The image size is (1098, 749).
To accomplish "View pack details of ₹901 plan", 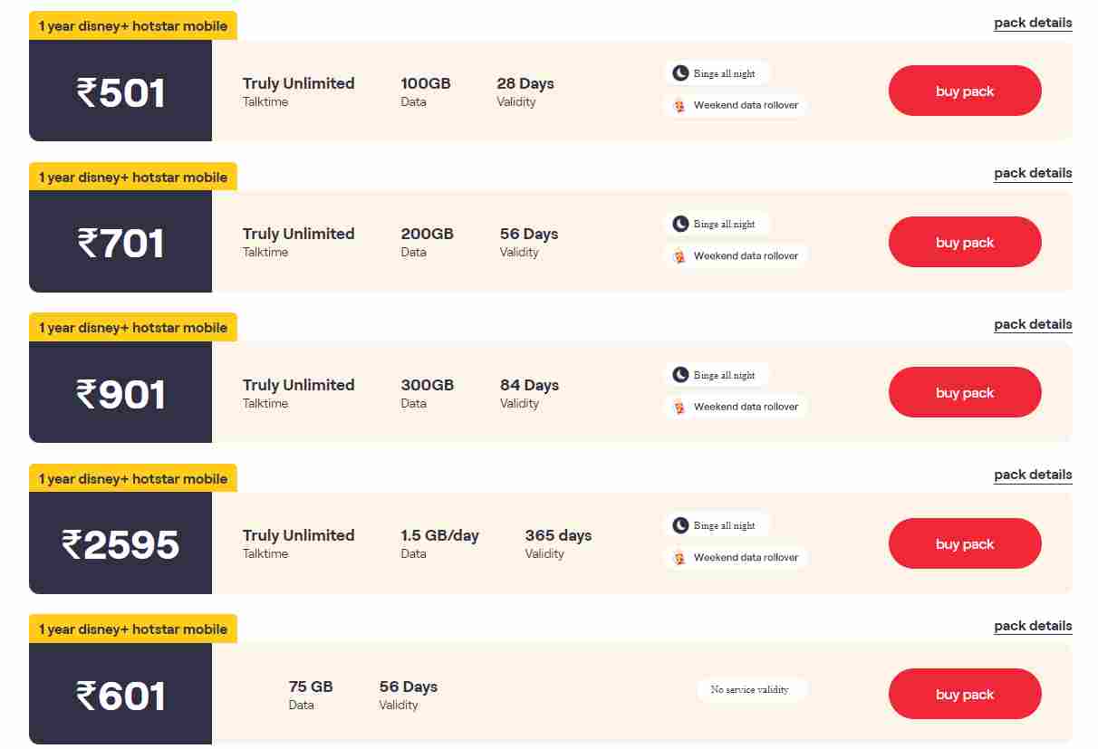I will coord(1033,324).
